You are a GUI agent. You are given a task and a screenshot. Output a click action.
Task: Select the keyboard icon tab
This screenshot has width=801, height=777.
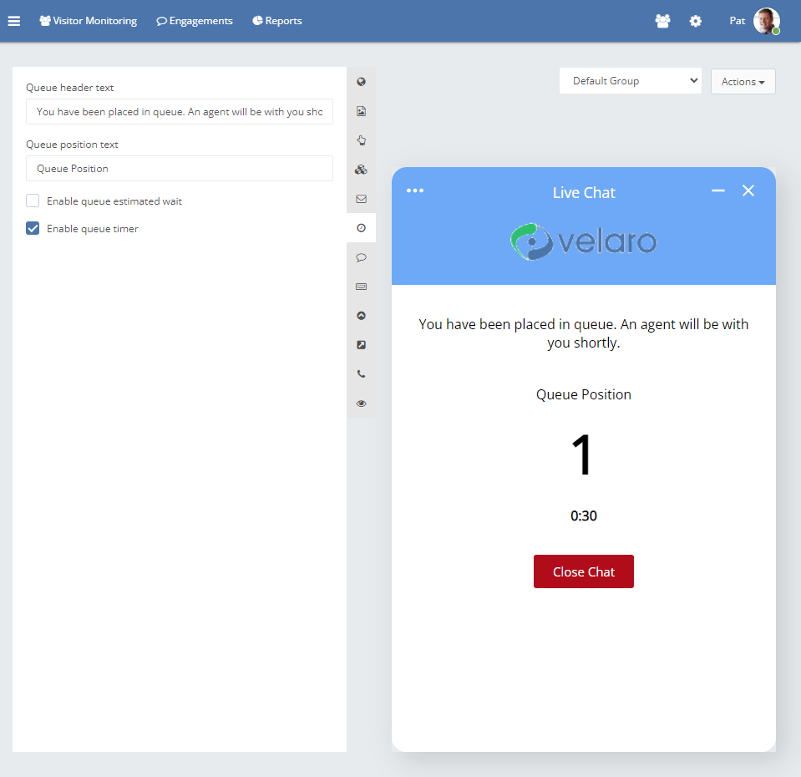point(361,287)
